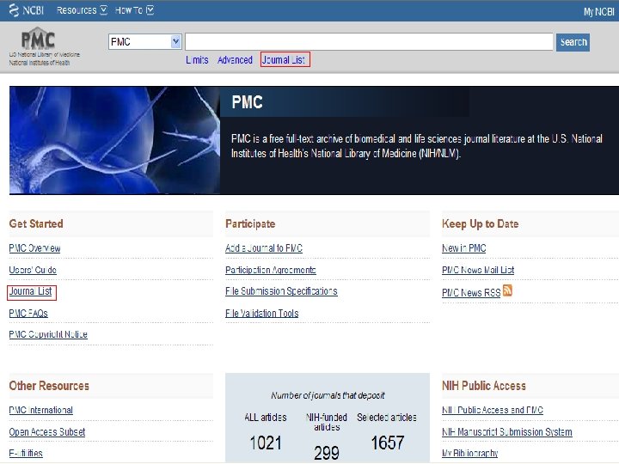Open the E-utilities link
The image size is (619, 464).
26,453
